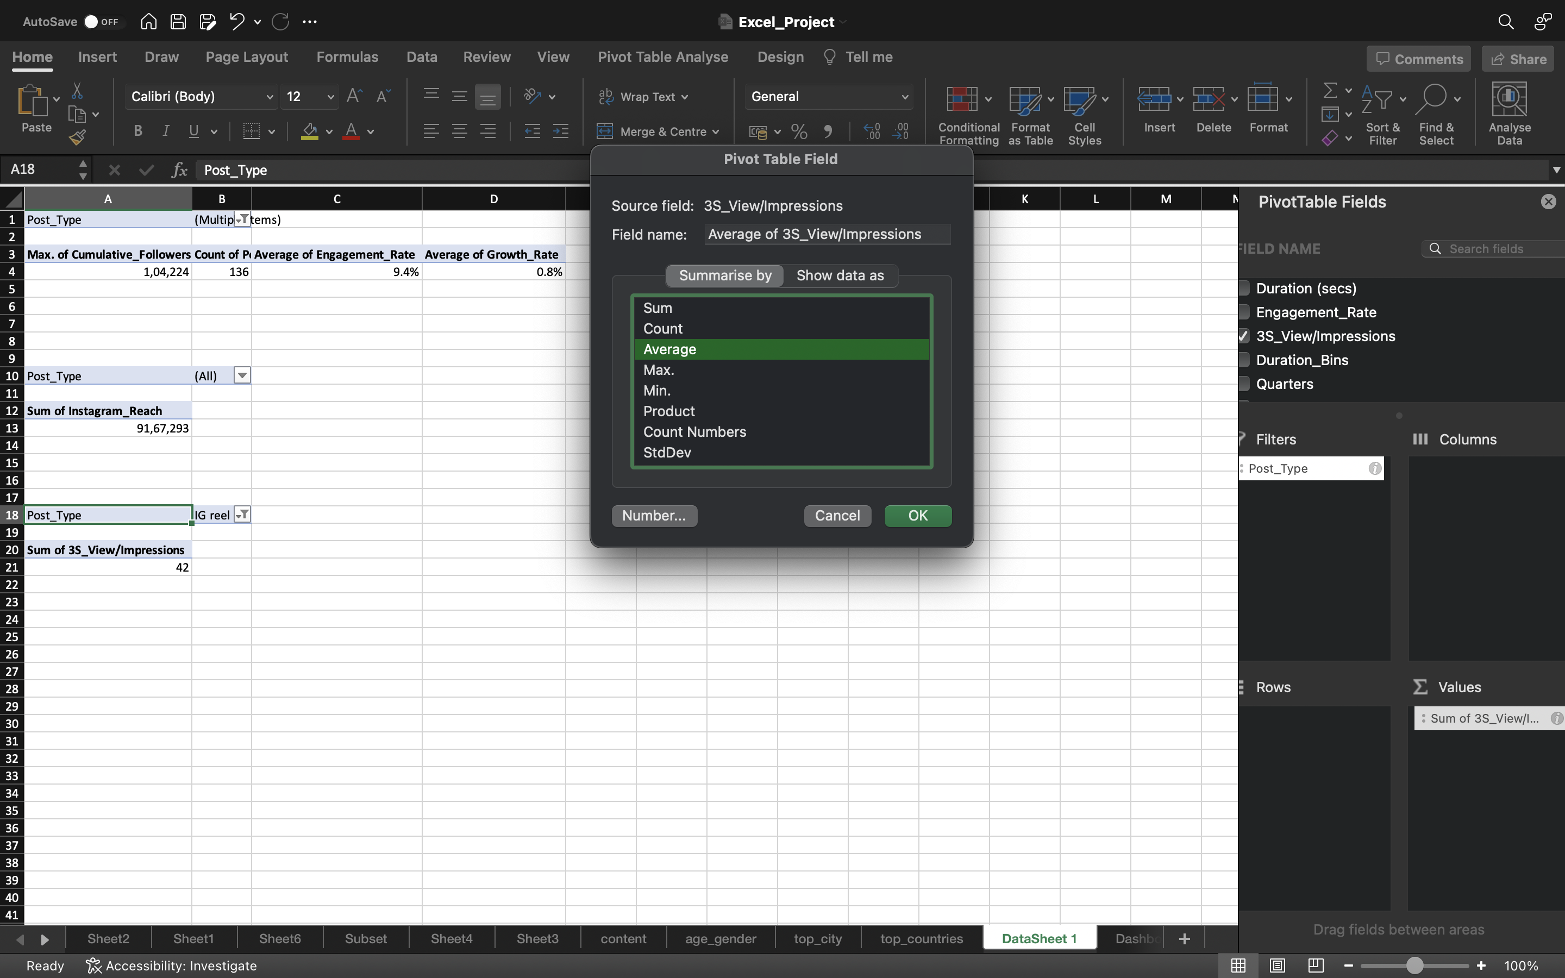The width and height of the screenshot is (1565, 978).
Task: Toggle the AutoSave switch
Action: click(x=102, y=21)
